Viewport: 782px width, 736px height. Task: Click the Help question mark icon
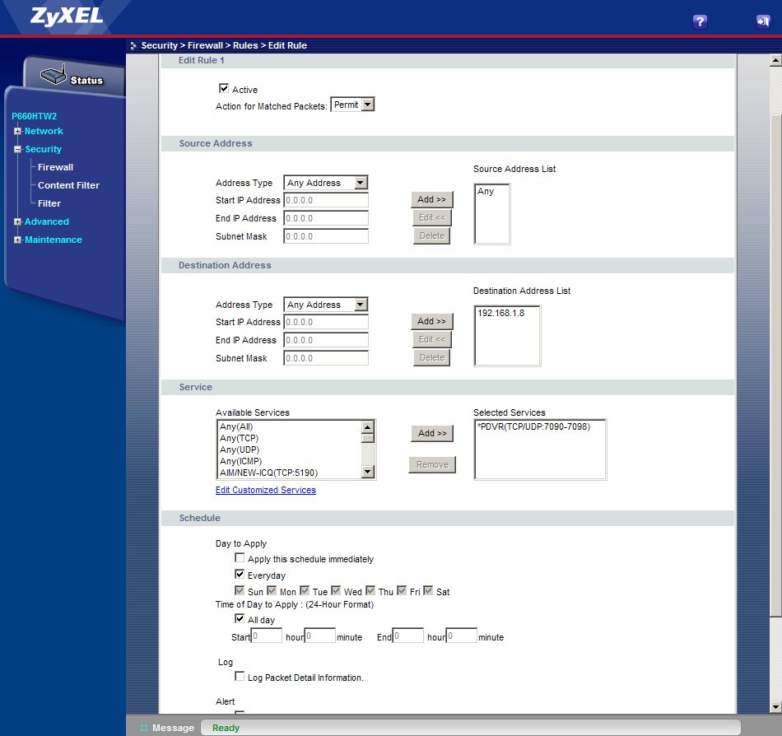[x=701, y=21]
